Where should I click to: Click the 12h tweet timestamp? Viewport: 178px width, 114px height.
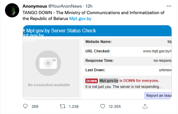pyautogui.click(x=89, y=6)
